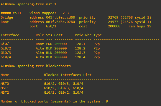Click the Root address 001f.6d3c.0780
The width and height of the screenshot is (161, 106).
(x=60, y=22)
